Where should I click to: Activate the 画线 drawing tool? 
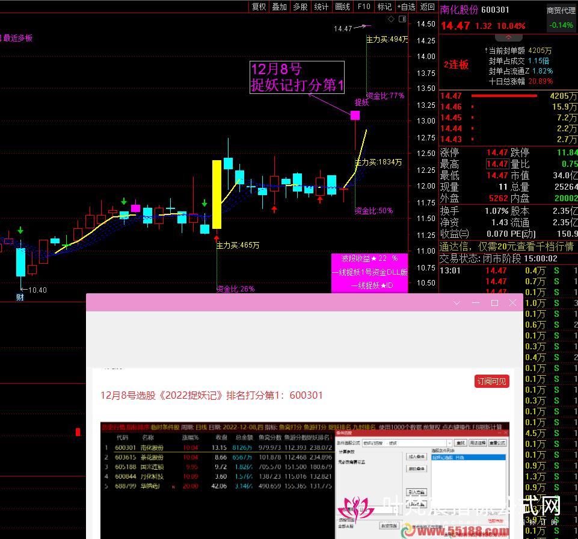point(342,7)
